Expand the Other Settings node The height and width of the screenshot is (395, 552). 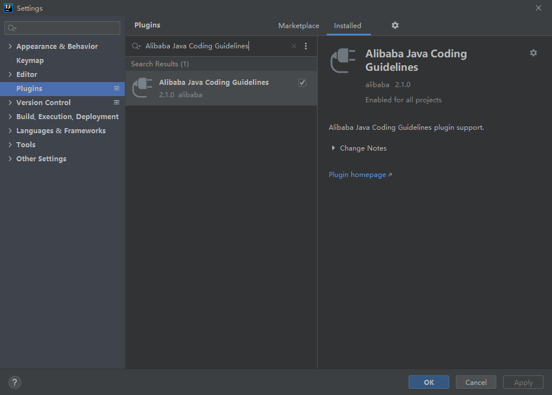point(10,158)
